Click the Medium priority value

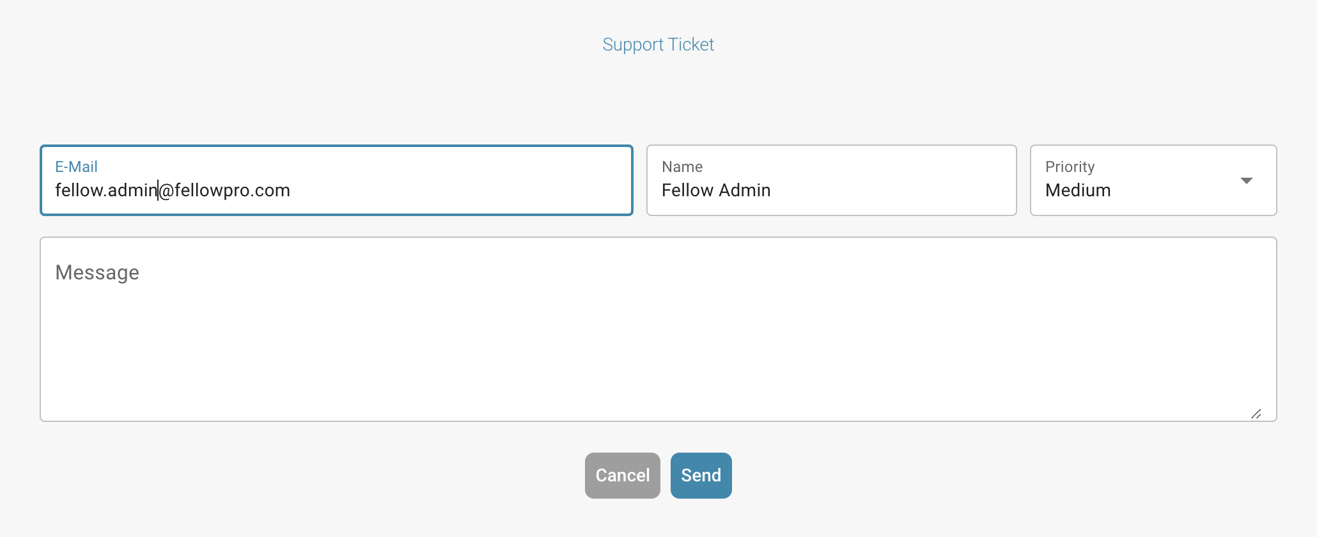pyautogui.click(x=1078, y=191)
